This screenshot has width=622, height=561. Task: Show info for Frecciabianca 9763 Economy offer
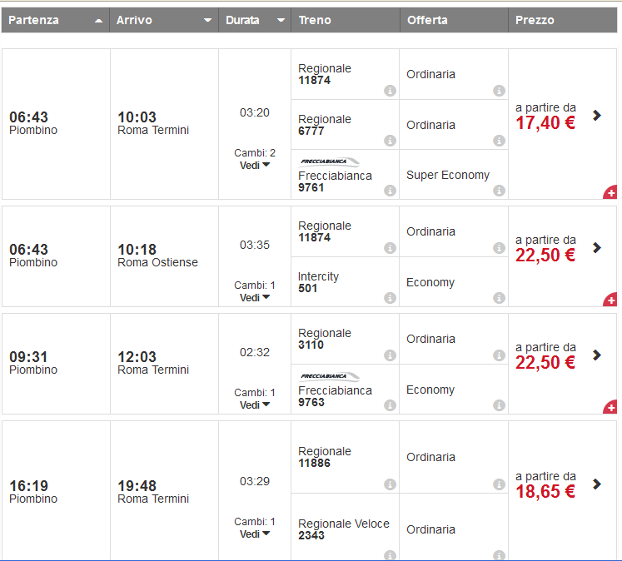point(499,405)
